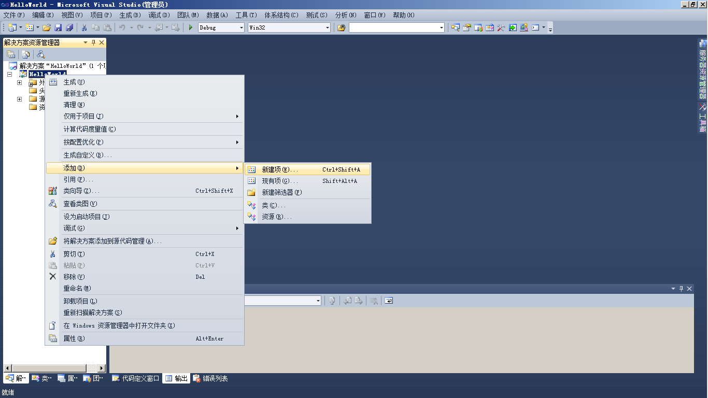Toggle word wrap icon in Output panel
This screenshot has width=708, height=398.
tap(389, 301)
